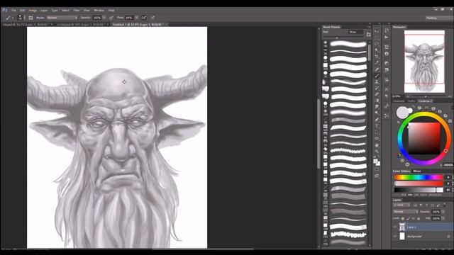Screen dimensions: 454x255
Task: Select the Rectangular Marquee tool
Action: (x=377, y=38)
